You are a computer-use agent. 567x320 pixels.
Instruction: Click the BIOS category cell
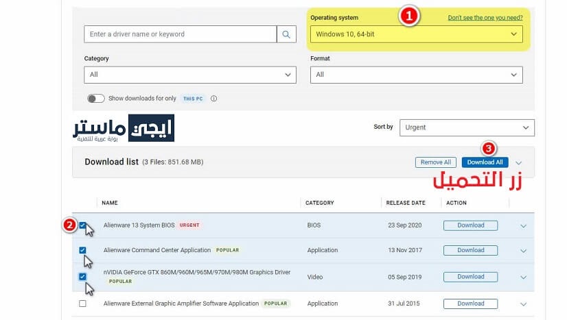(x=314, y=225)
